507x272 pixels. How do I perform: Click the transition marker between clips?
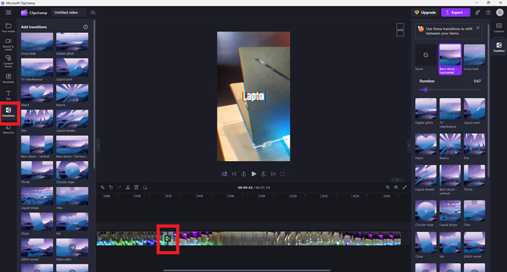[x=167, y=238]
